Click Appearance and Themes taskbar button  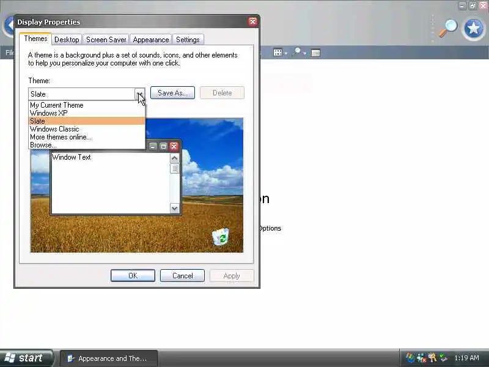(109, 358)
